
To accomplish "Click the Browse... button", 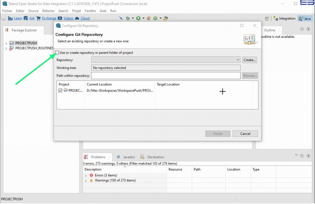I will coord(250,75).
